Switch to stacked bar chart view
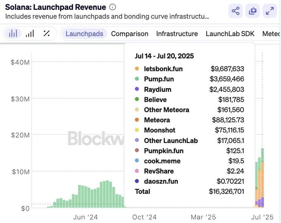The image size is (281, 223). click(x=13, y=33)
